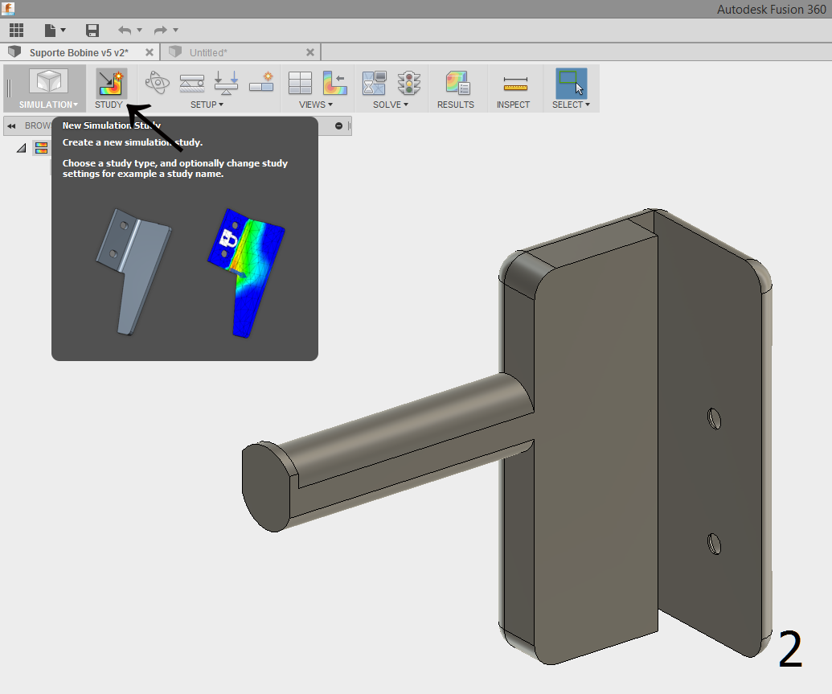The image size is (832, 694).
Task: Toggle visibility of the simulation study item
Action: [41, 147]
